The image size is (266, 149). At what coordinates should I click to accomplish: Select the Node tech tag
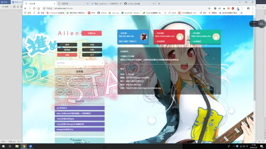72,86
